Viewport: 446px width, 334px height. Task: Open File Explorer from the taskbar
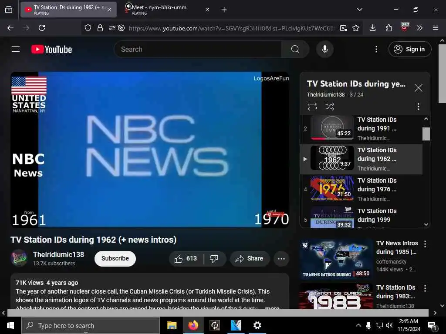pos(172,325)
